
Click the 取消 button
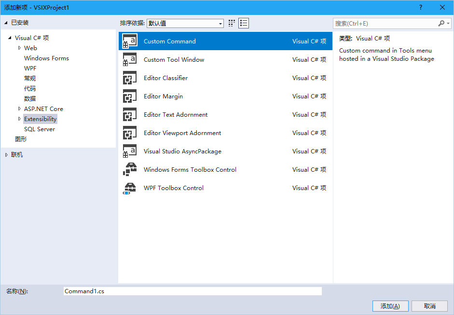430,306
